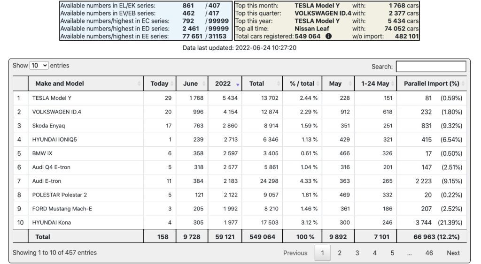Sort by the June column header
The width and height of the screenshot is (481, 264).
tap(190, 83)
